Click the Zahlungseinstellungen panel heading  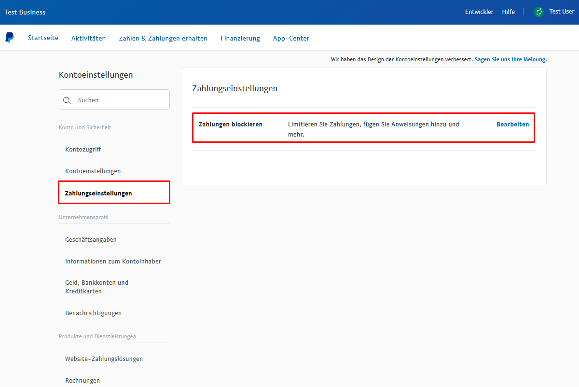coord(235,89)
